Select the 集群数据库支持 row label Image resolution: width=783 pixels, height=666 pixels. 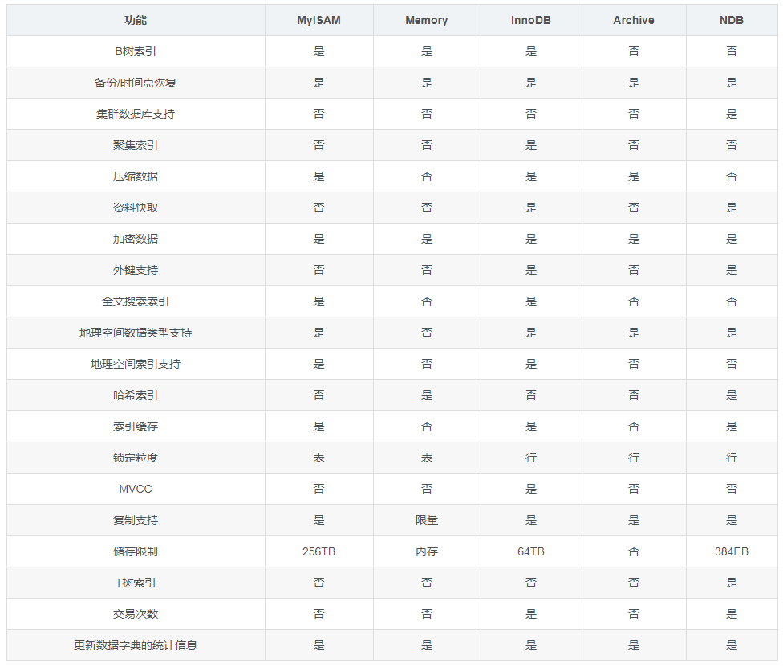click(x=136, y=115)
